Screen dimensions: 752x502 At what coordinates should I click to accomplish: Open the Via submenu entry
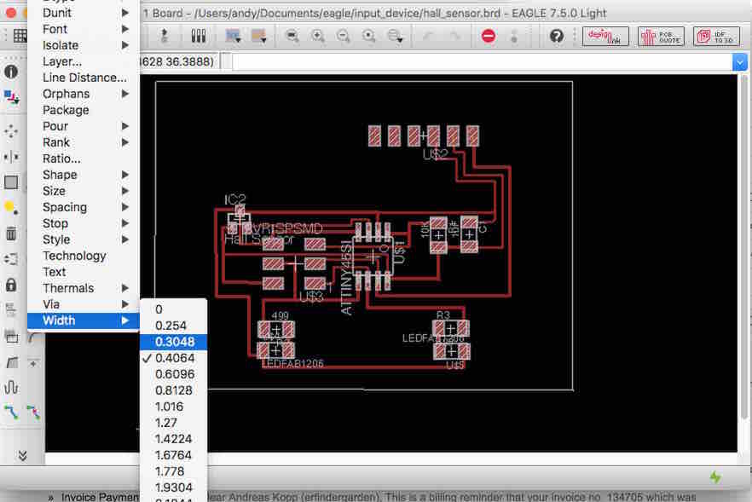click(x=84, y=304)
